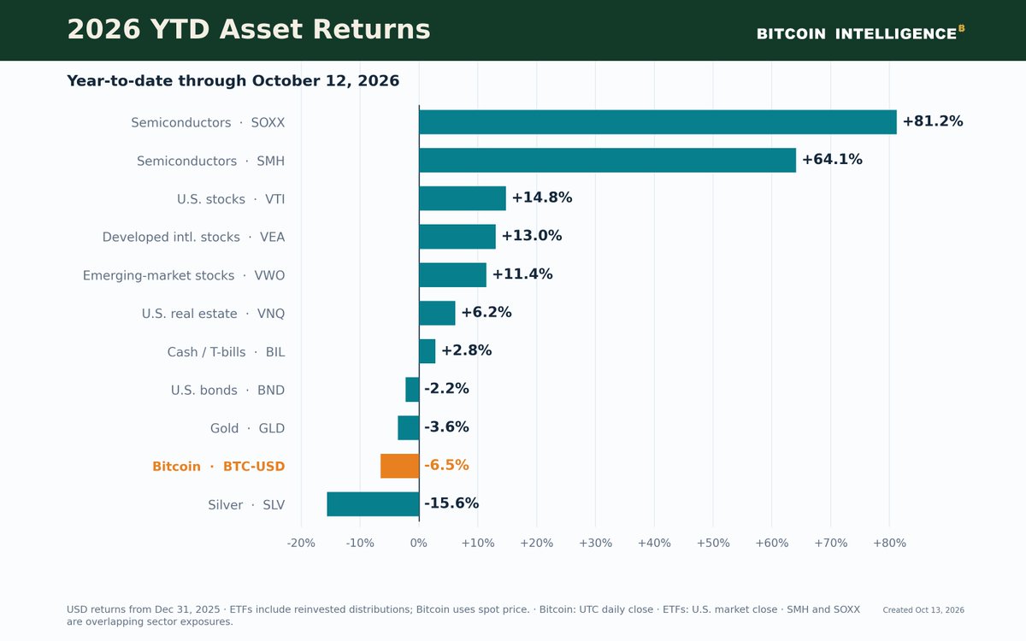
Task: Click the +81.2% value label
Action: [x=932, y=121]
